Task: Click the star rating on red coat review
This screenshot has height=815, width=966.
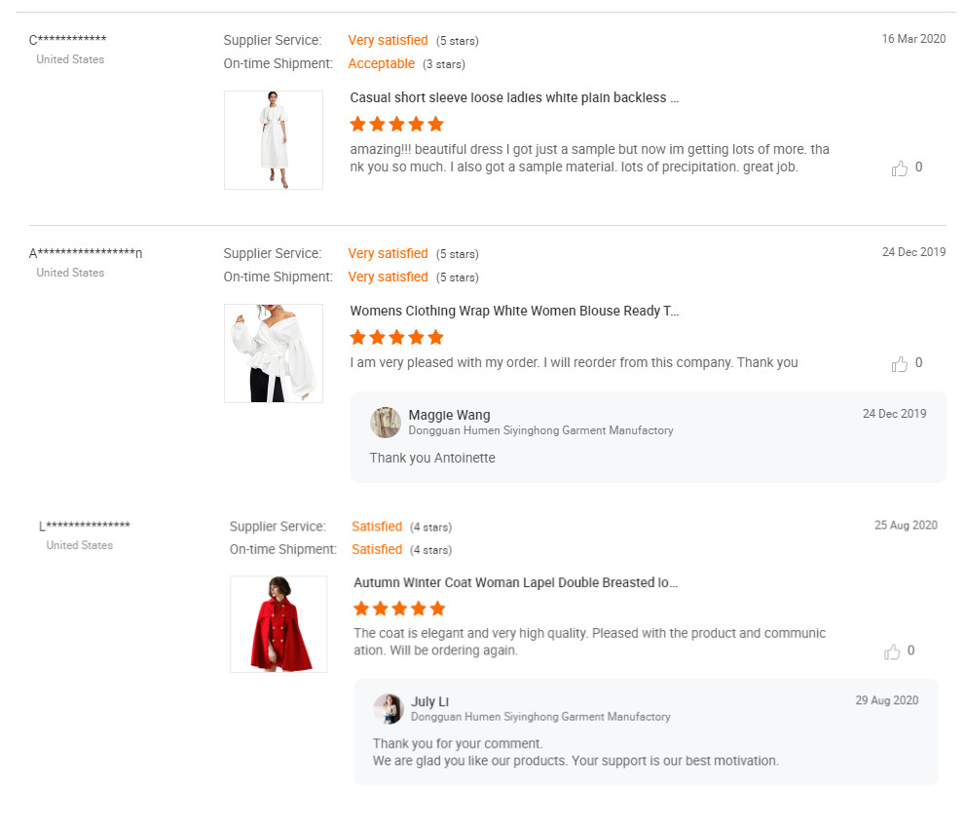Action: coord(399,609)
